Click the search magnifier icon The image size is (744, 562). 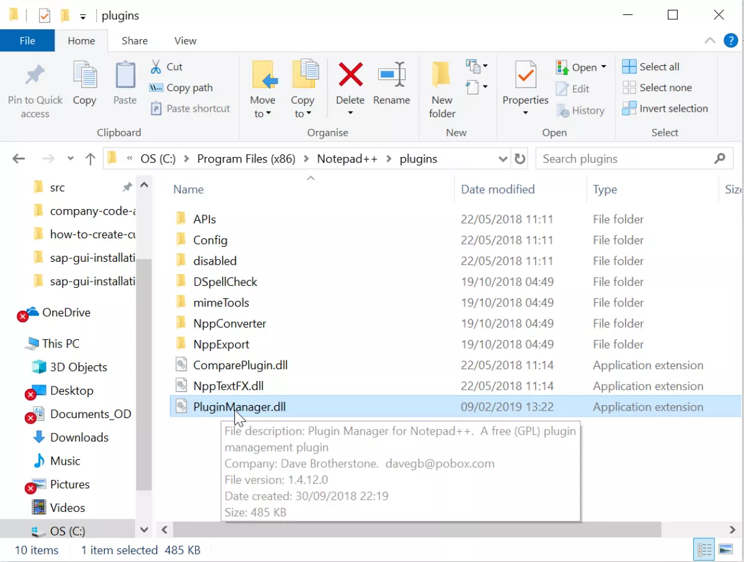[x=720, y=159]
